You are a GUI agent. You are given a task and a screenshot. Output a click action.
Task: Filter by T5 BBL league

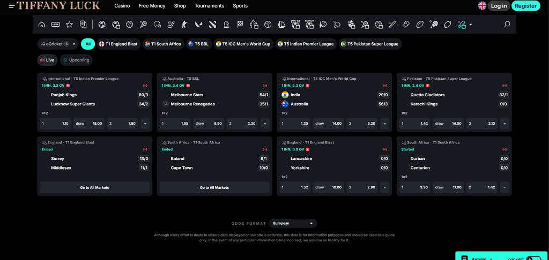199,44
